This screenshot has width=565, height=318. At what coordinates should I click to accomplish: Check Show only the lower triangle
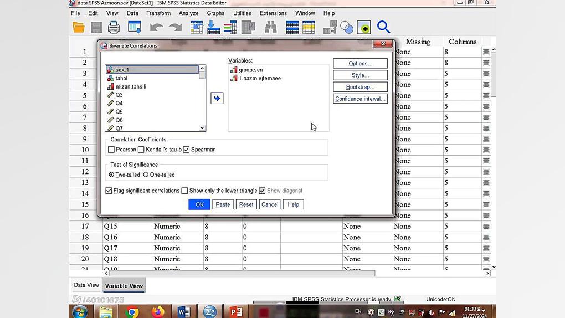(x=184, y=191)
